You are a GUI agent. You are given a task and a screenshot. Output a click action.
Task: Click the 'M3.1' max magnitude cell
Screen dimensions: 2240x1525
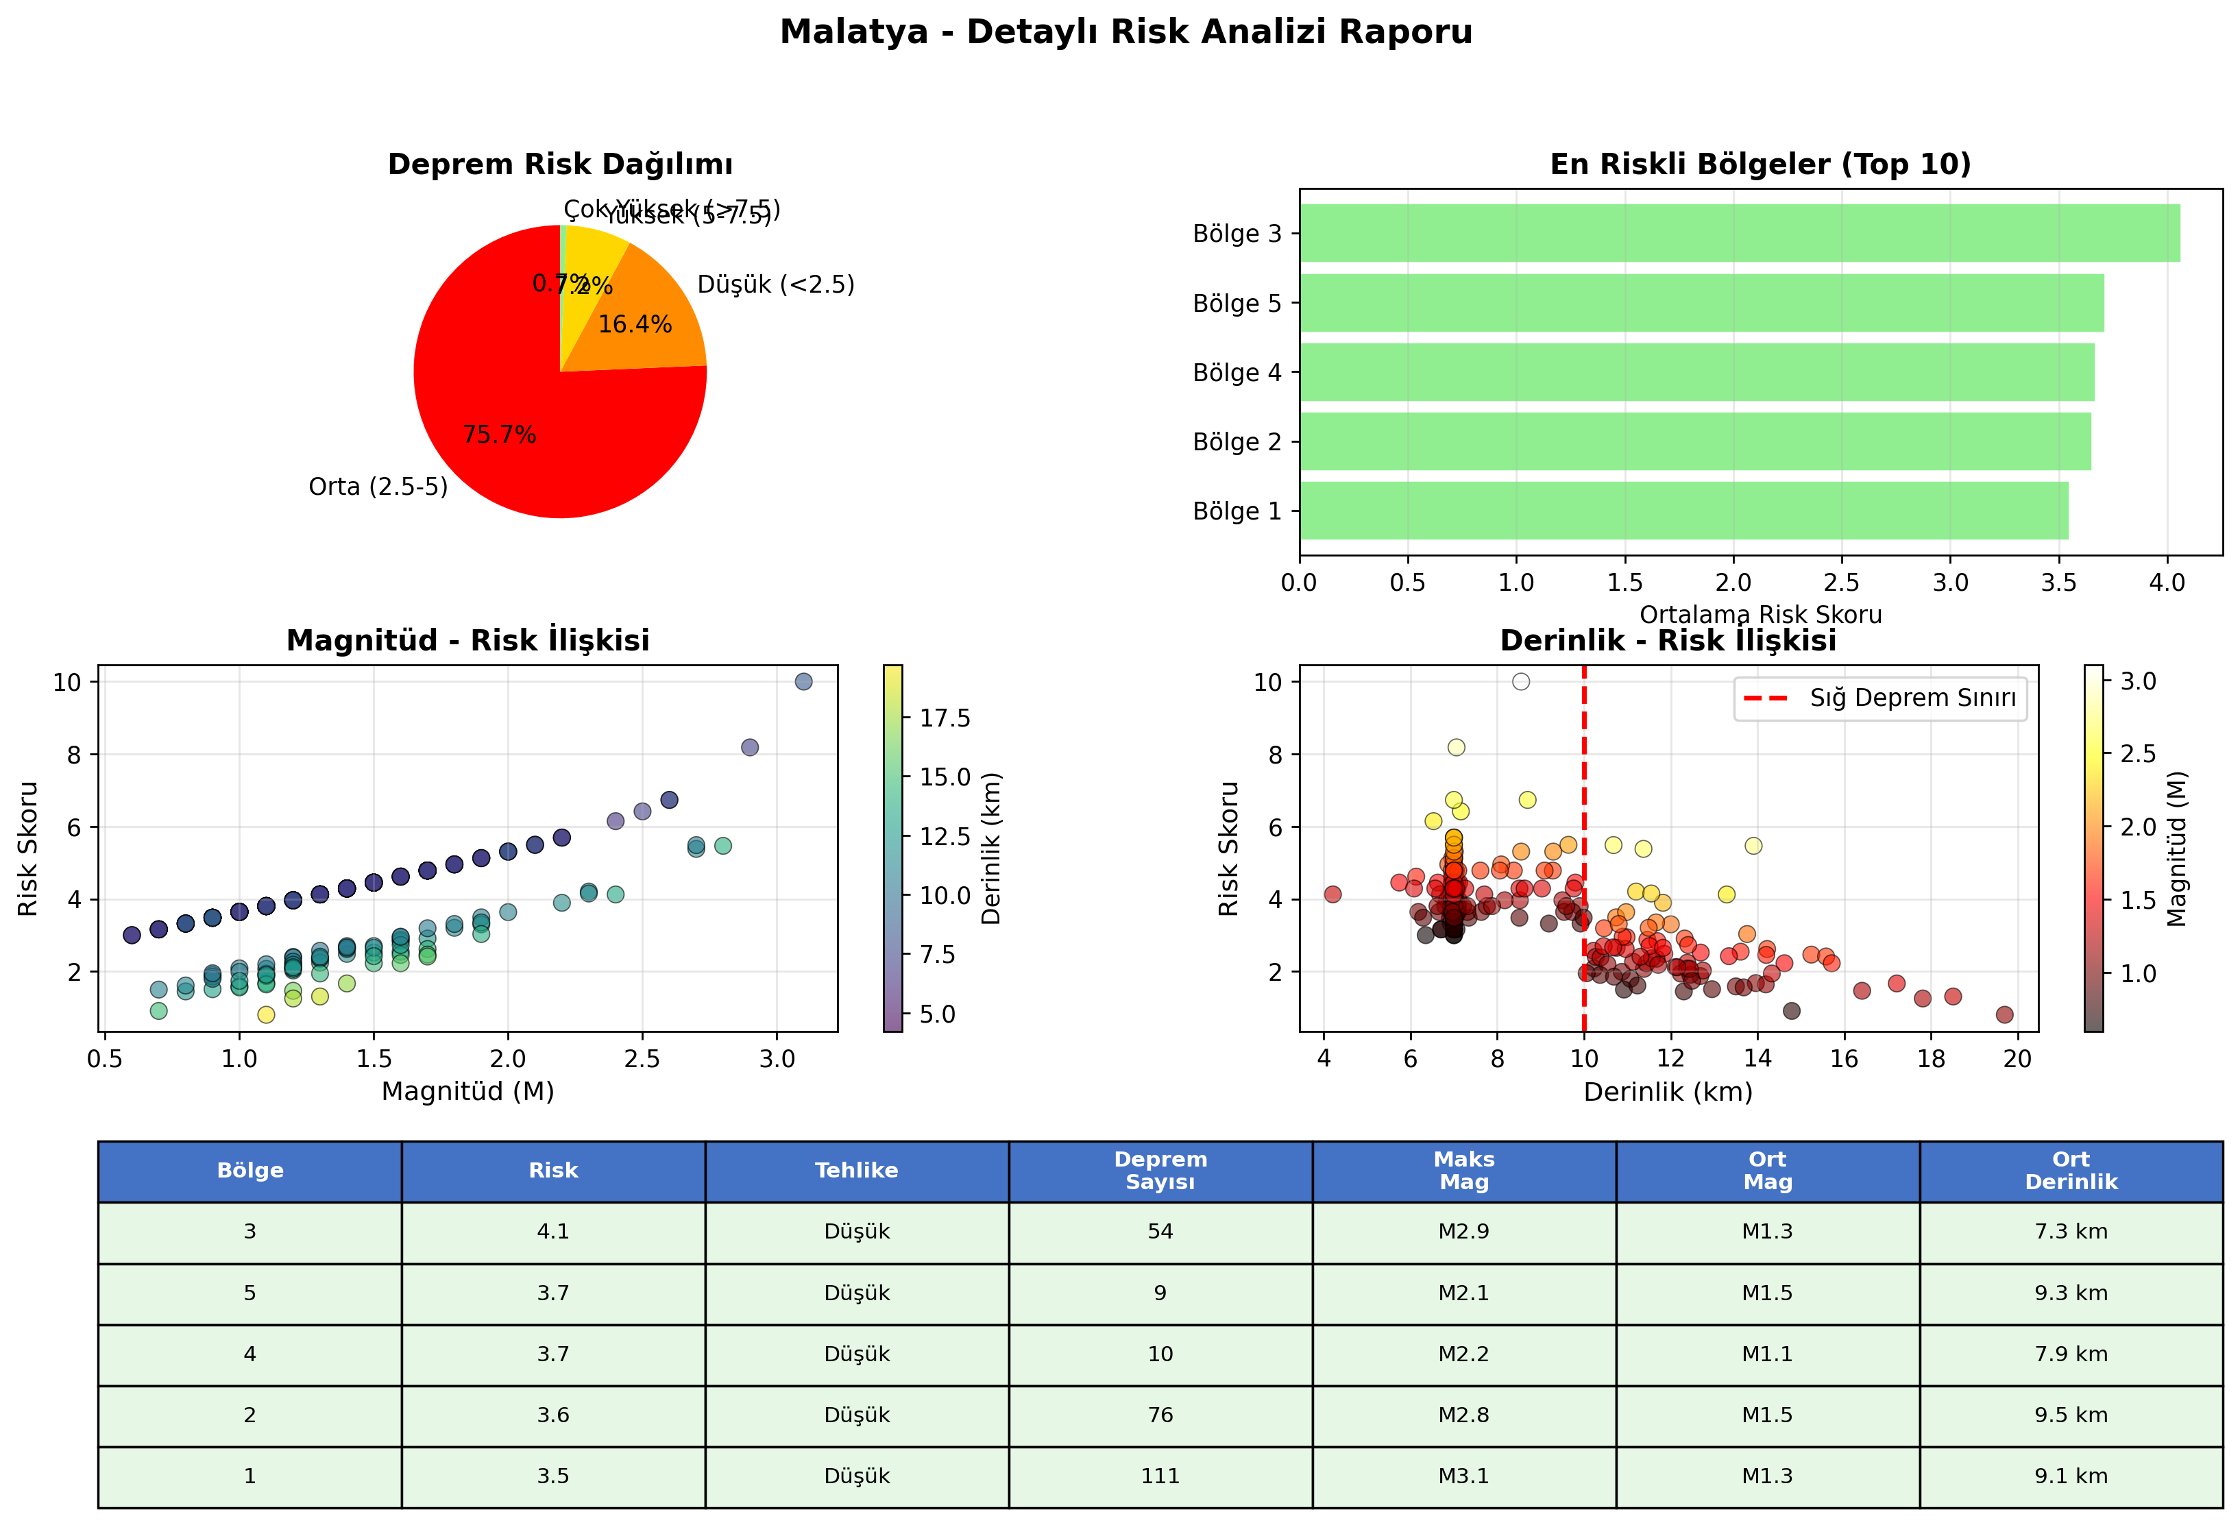(x=1464, y=1477)
